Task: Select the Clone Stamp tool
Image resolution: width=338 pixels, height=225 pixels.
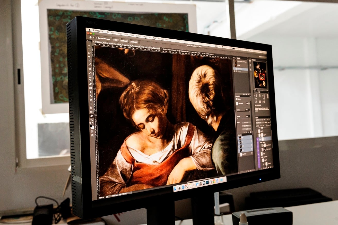Action: (90, 76)
